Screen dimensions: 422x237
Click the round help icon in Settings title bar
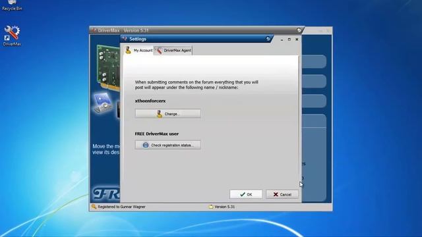[x=268, y=39]
